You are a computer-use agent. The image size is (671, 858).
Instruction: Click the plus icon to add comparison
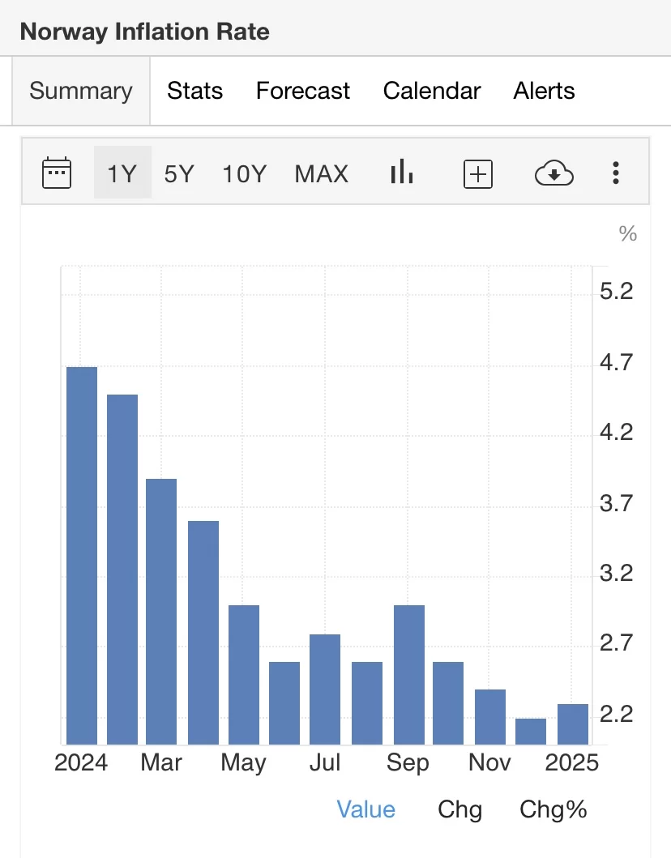[478, 173]
